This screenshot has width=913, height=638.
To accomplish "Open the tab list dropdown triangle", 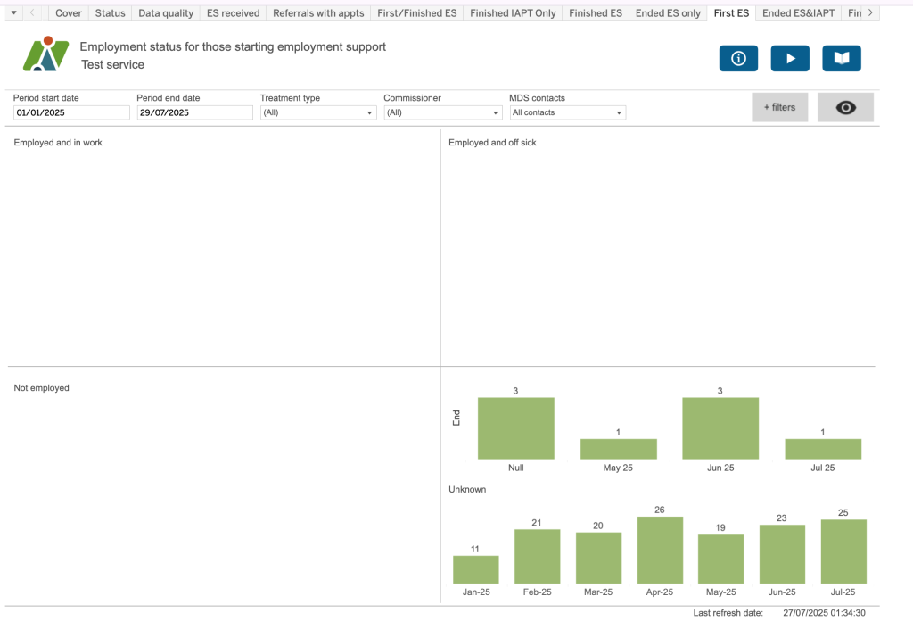I will [13, 12].
